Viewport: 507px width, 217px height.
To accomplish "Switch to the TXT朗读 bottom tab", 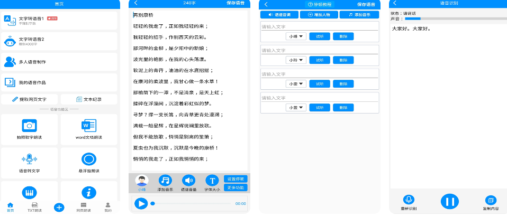I will pos(34,206).
